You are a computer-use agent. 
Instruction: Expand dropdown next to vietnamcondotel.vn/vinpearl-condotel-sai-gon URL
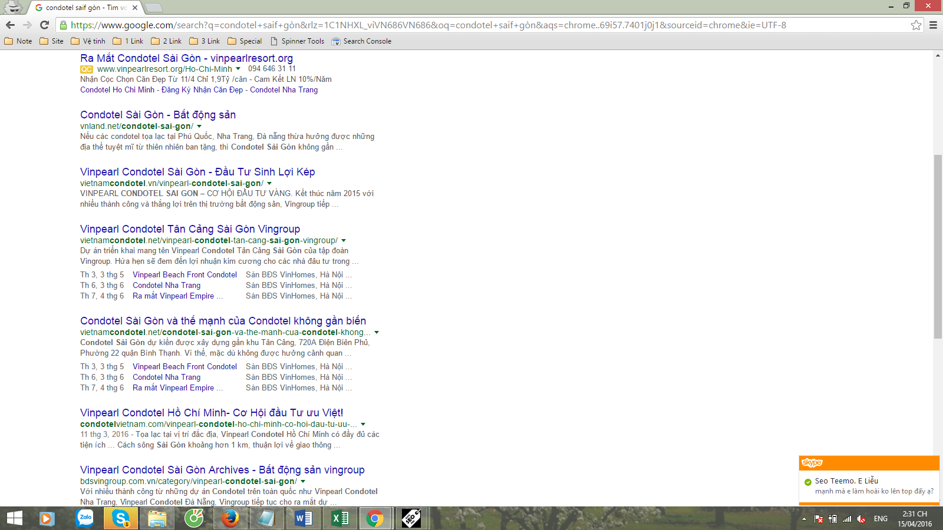click(269, 183)
